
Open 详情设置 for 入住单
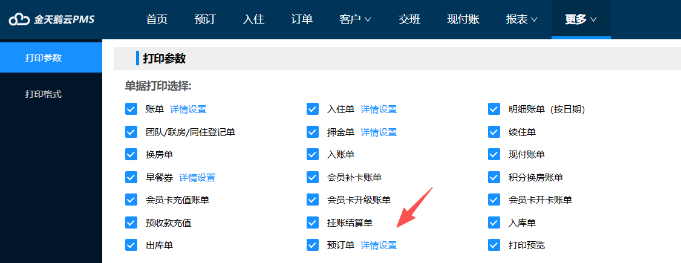[x=379, y=109]
